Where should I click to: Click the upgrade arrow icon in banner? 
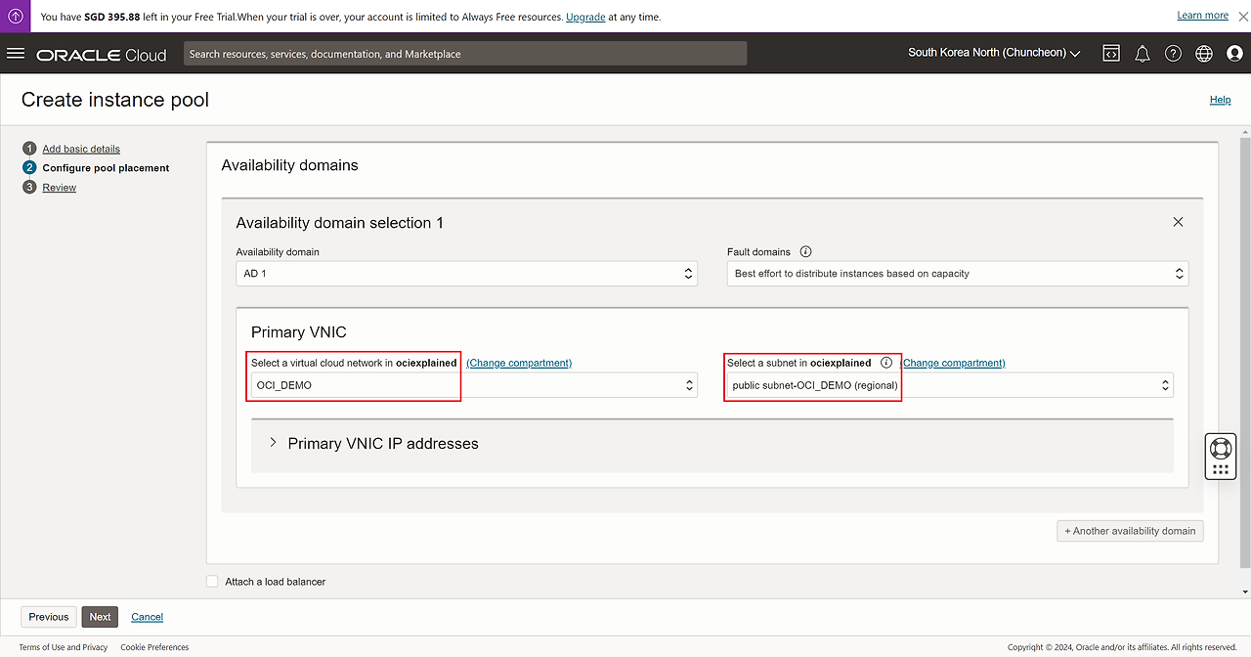coord(16,16)
